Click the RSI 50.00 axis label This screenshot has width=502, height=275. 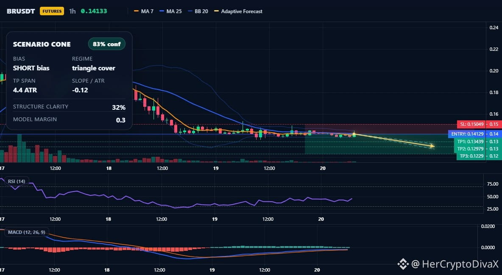tap(492, 197)
